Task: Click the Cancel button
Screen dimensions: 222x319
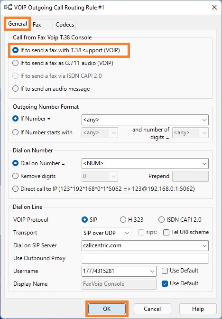Action: pos(152,309)
